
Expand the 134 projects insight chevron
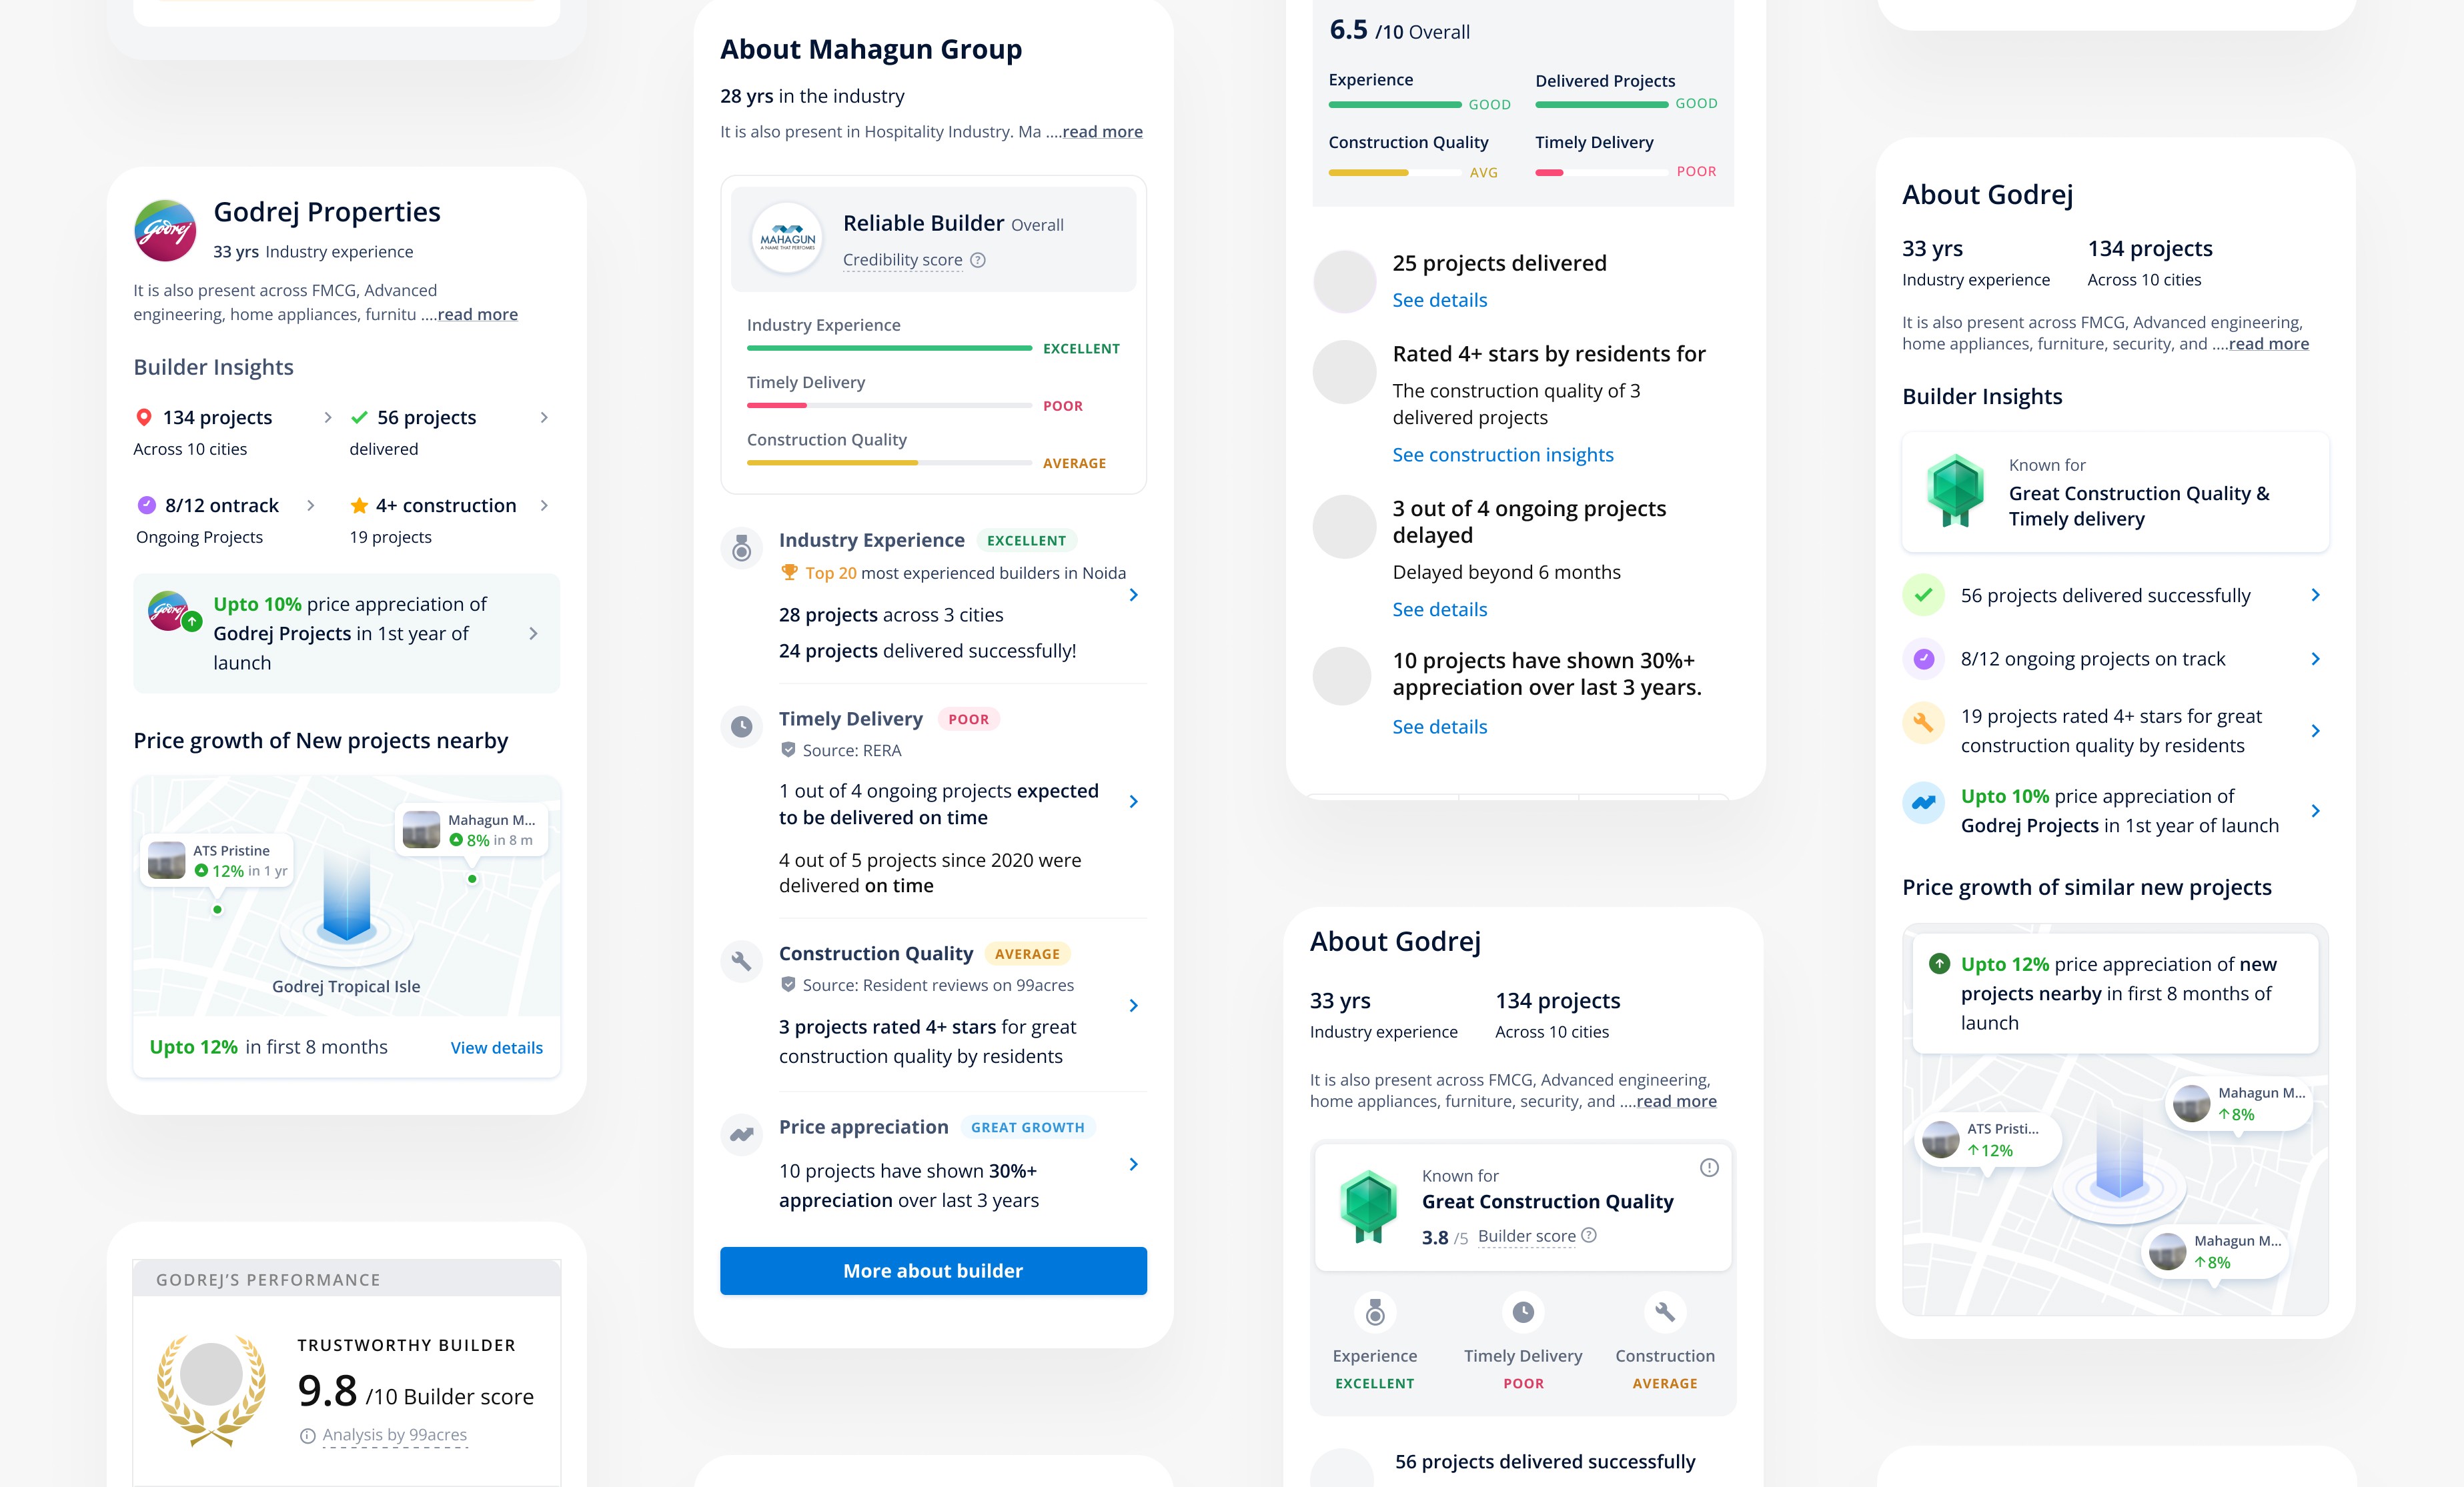tap(327, 417)
